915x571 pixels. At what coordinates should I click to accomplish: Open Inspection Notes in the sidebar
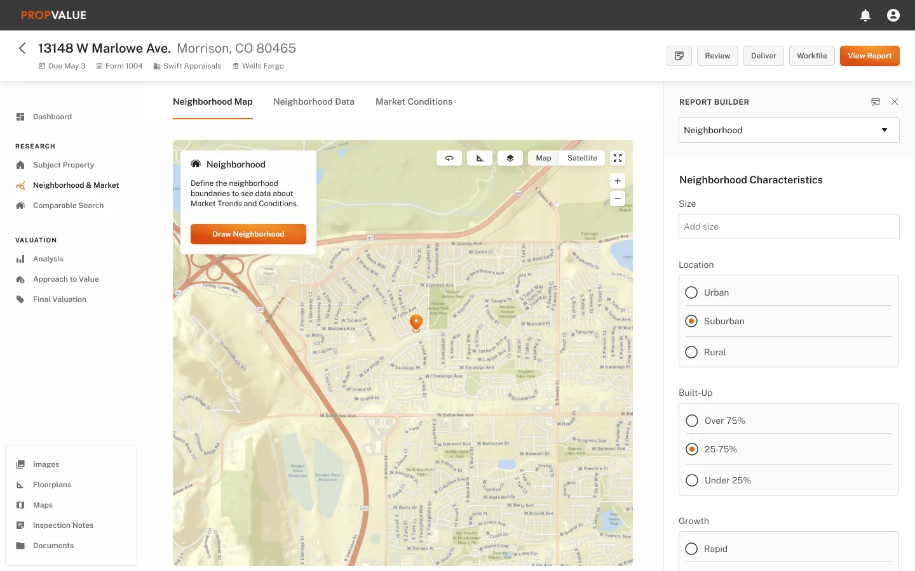[63, 525]
